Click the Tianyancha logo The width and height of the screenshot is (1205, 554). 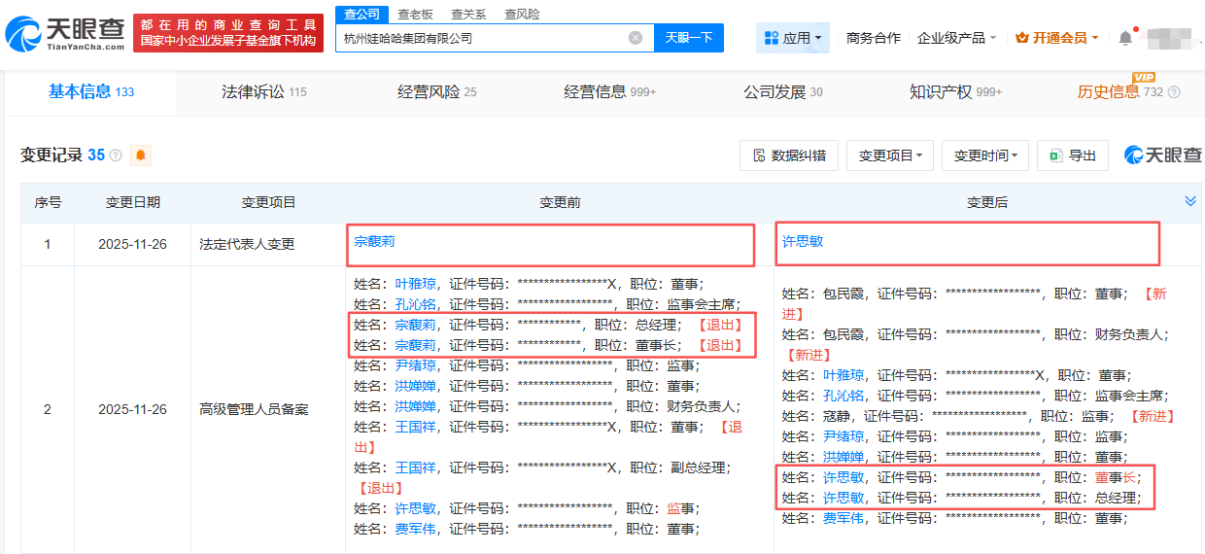(64, 35)
